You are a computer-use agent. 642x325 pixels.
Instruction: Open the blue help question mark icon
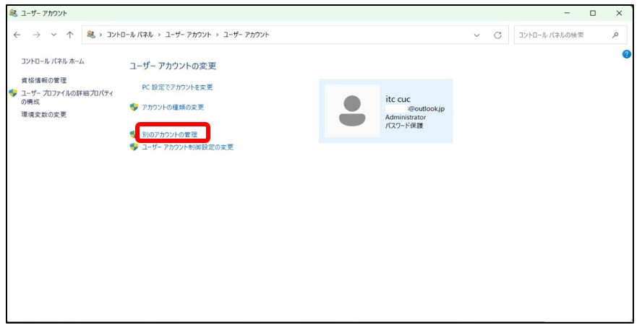(627, 54)
